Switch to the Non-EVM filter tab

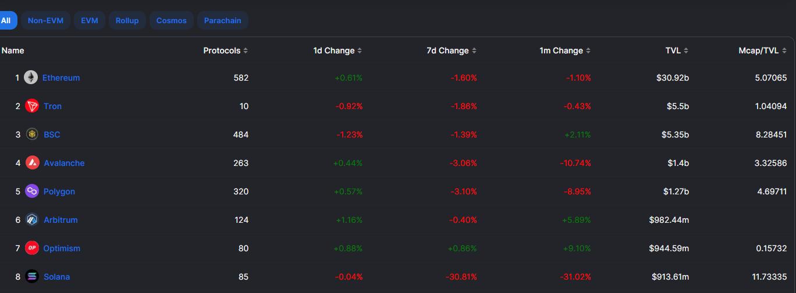45,21
